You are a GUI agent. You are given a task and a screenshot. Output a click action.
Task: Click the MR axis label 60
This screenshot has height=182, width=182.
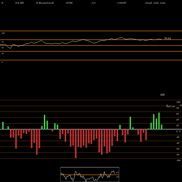pos(178,114)
